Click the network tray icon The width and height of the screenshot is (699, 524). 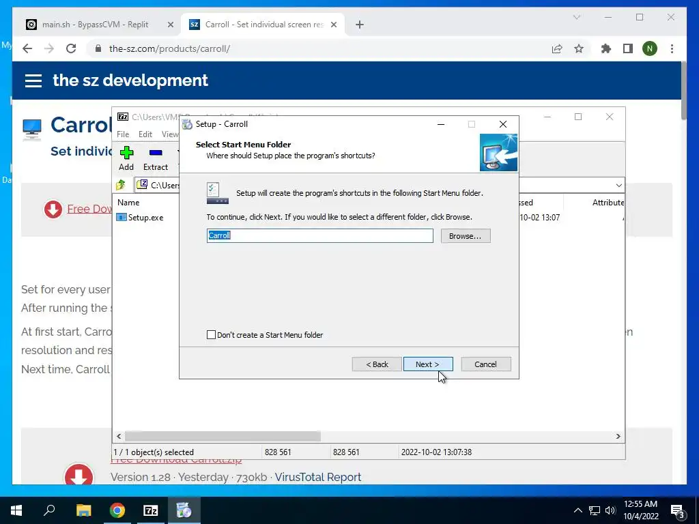[x=595, y=510]
